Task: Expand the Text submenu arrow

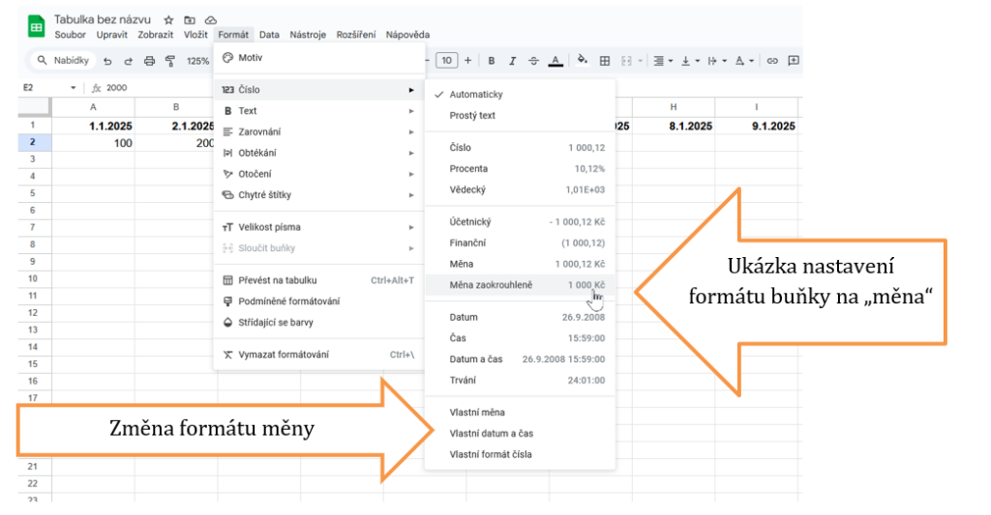Action: (411, 111)
